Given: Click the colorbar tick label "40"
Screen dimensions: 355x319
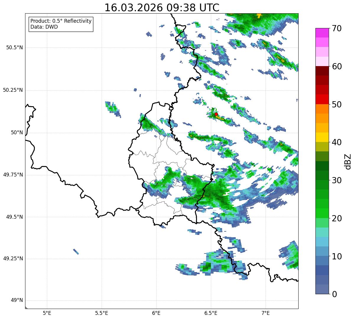Looking at the screenshot, I should point(337,142).
